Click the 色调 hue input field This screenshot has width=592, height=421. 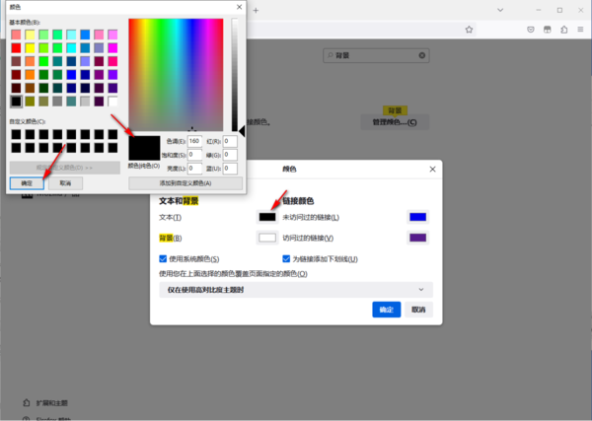tap(195, 141)
